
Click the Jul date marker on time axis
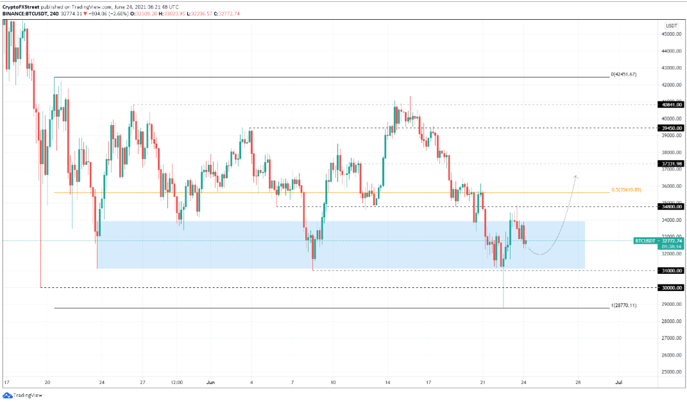(x=619, y=382)
